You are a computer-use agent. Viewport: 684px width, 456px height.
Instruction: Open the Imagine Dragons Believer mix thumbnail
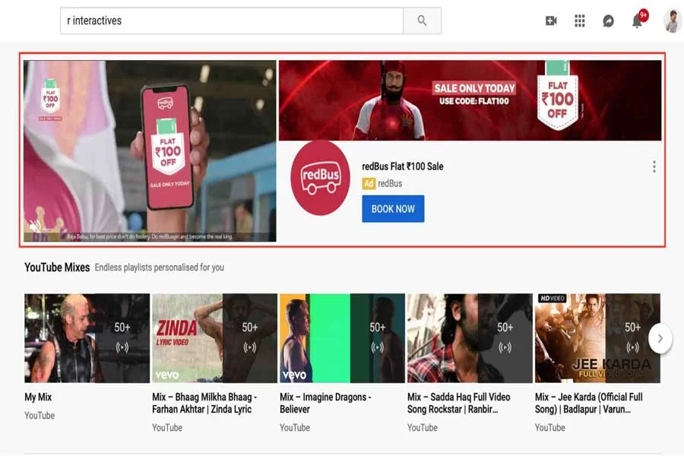click(342, 338)
